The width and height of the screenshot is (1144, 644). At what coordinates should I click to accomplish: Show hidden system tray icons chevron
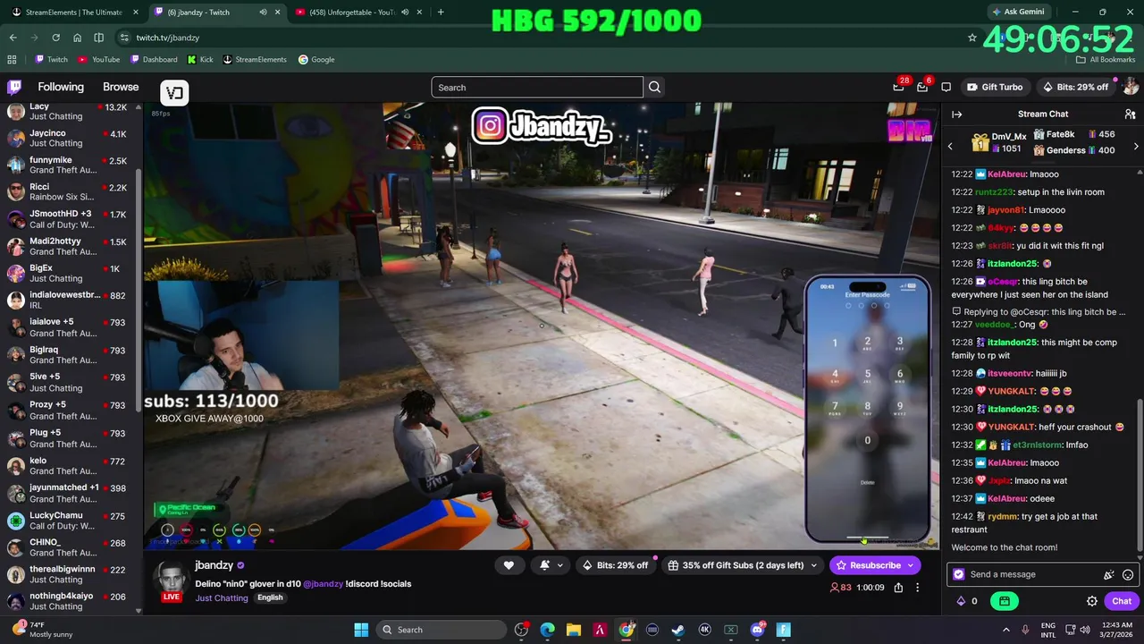(1005, 630)
